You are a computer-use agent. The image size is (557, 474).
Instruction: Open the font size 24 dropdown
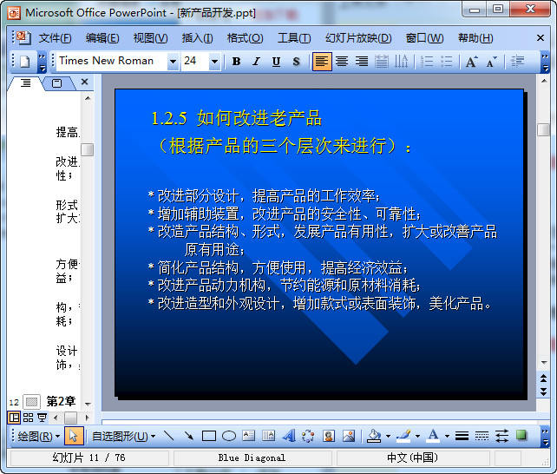point(214,62)
